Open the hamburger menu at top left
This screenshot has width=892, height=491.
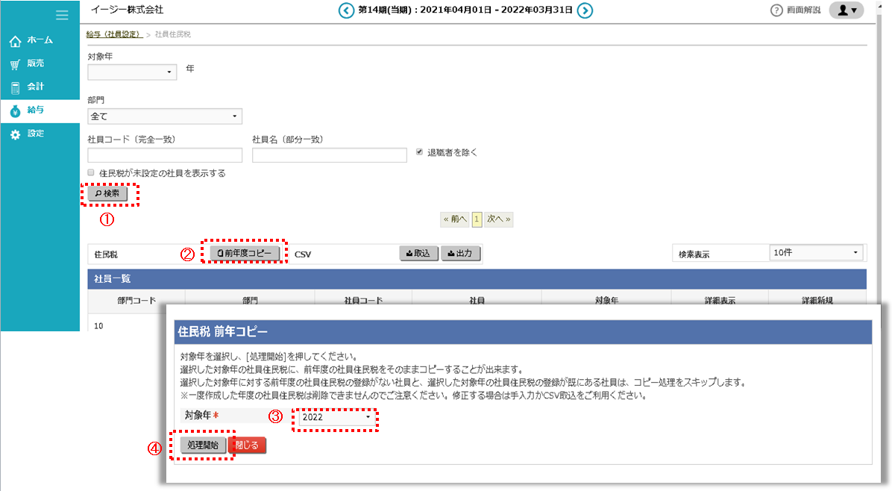[62, 15]
